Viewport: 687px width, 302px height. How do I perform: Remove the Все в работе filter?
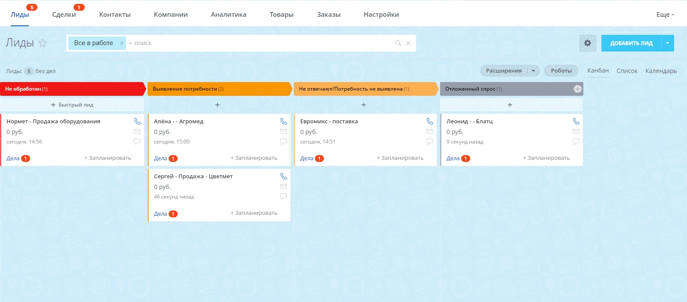[x=122, y=43]
